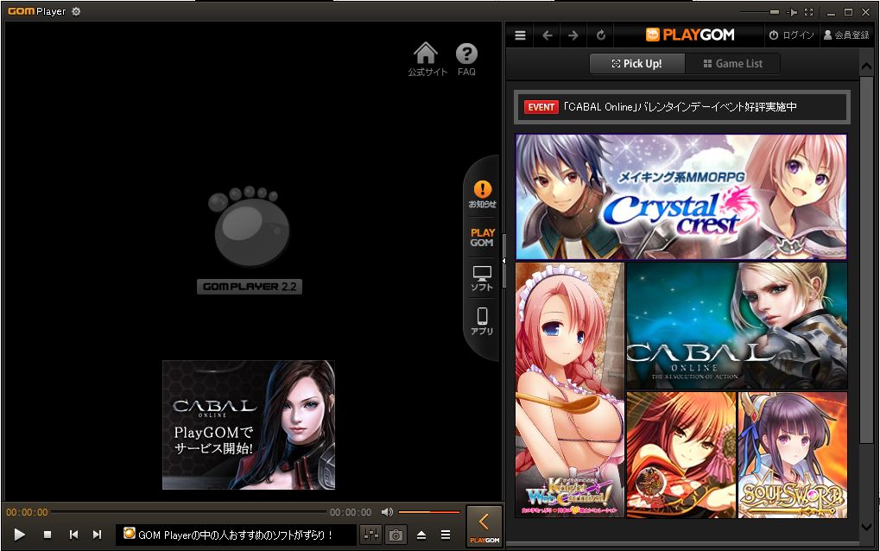Image resolution: width=880 pixels, height=551 pixels.
Task: Go forward in PLAYGOM browser
Action: pyautogui.click(x=573, y=35)
